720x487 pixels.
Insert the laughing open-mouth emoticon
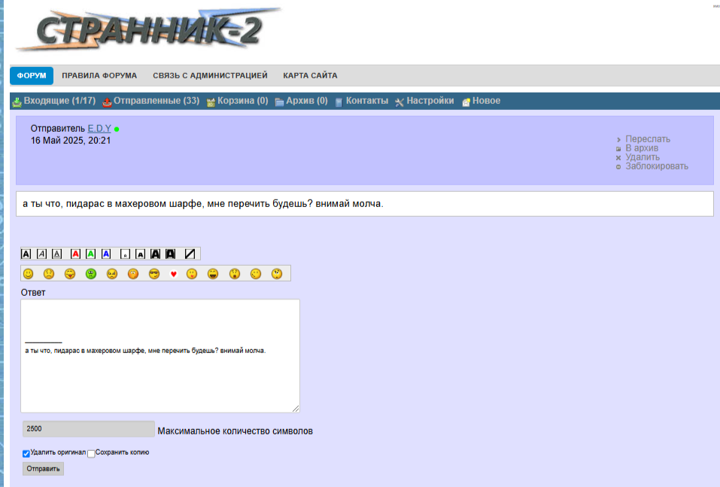click(x=213, y=274)
